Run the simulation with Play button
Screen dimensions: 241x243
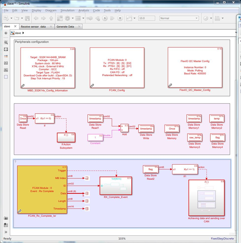(105, 18)
